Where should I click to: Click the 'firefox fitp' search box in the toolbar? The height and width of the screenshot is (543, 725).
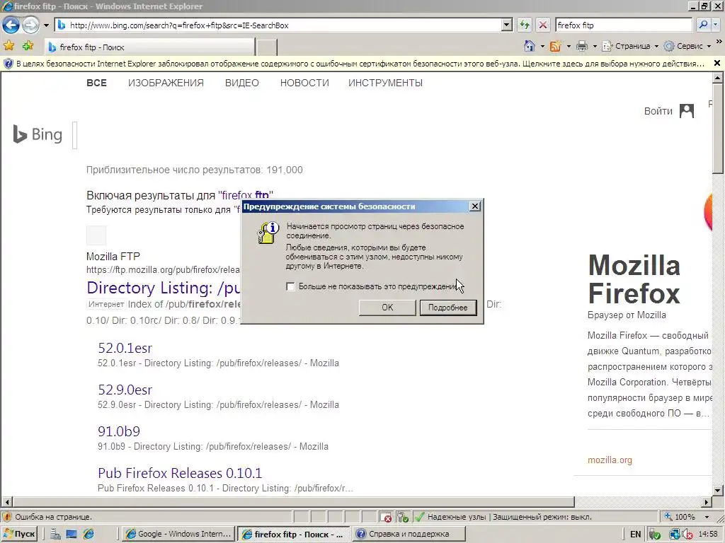[623, 25]
